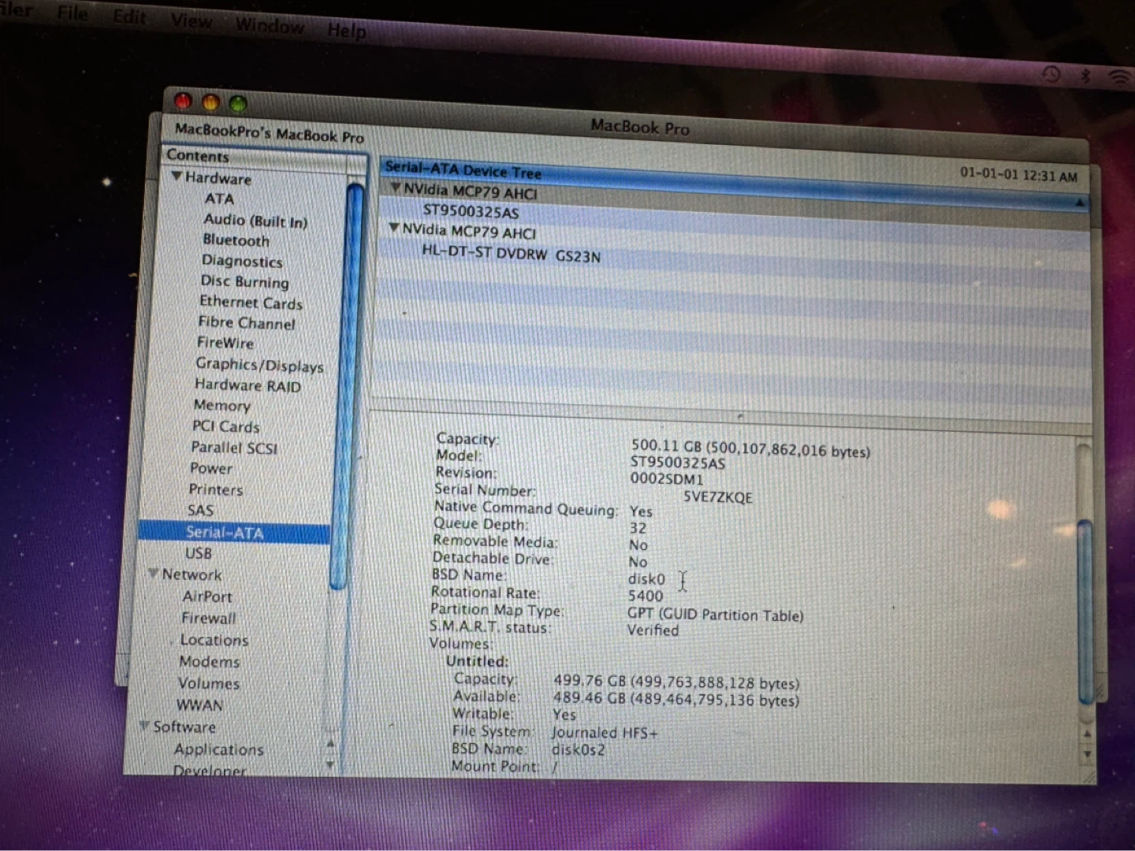Open the Window menu
The height and width of the screenshot is (851, 1135).
tap(270, 25)
